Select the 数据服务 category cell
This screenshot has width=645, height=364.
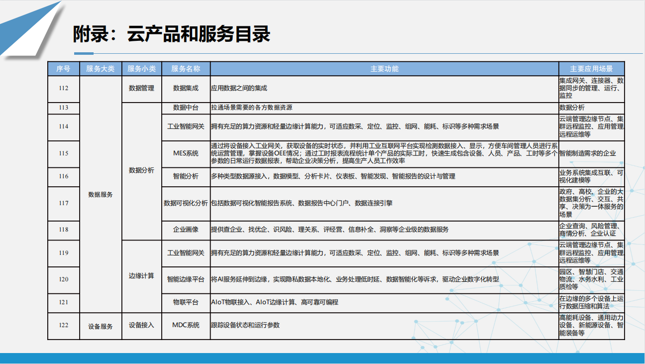coord(101,195)
